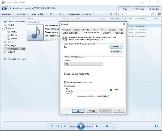Open the view options dropdown arrow
This screenshot has width=162, height=131.
(115, 14)
